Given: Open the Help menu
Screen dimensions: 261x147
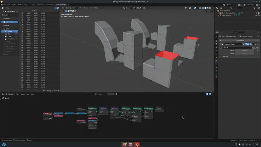Looking at the screenshot, I should pos(26,5).
